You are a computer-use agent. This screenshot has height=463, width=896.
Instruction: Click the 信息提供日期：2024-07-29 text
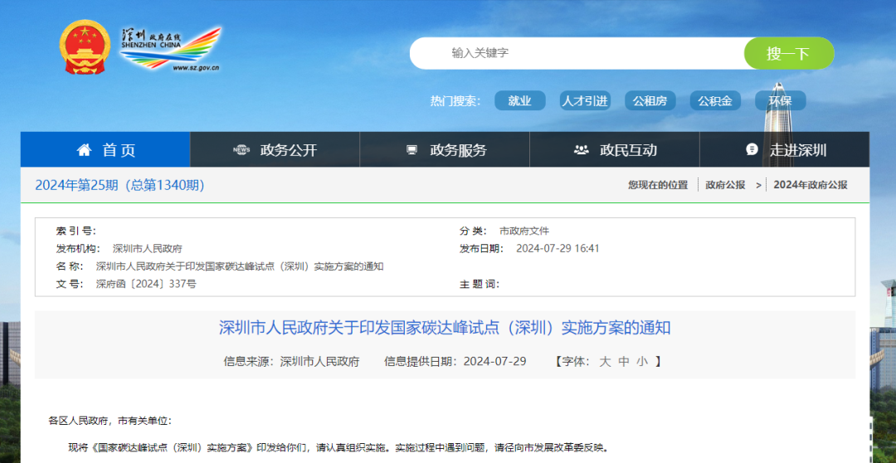pyautogui.click(x=455, y=361)
